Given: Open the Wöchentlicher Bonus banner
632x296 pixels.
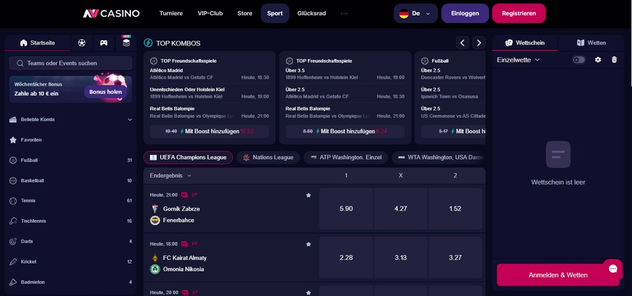Looking at the screenshot, I should click(x=70, y=89).
